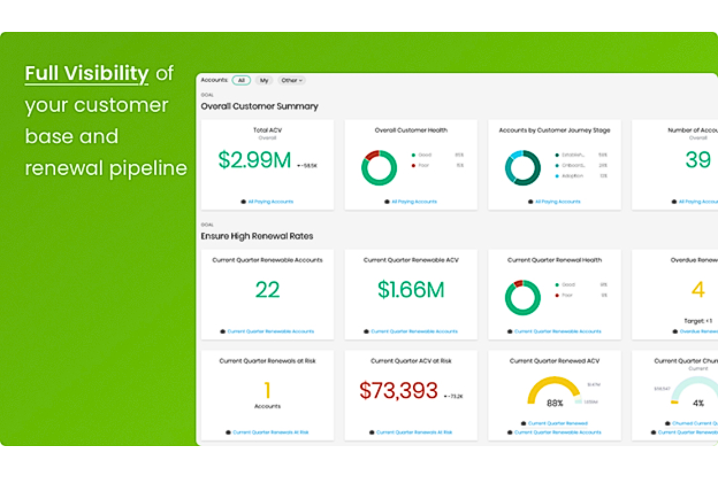Click the icon next to "Current Quarter Renewable Accounts" under the 22 card
718x478 pixels.
coord(223,331)
